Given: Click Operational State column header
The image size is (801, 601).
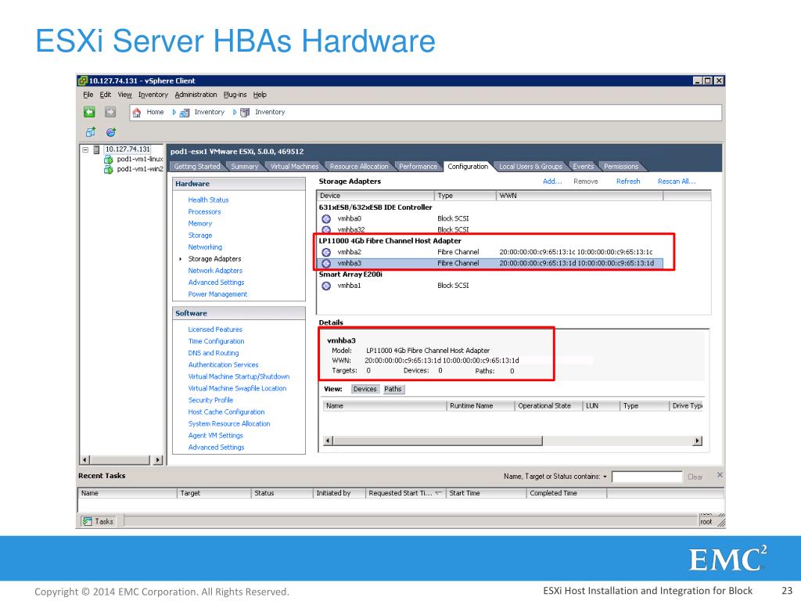Looking at the screenshot, I should 548,406.
